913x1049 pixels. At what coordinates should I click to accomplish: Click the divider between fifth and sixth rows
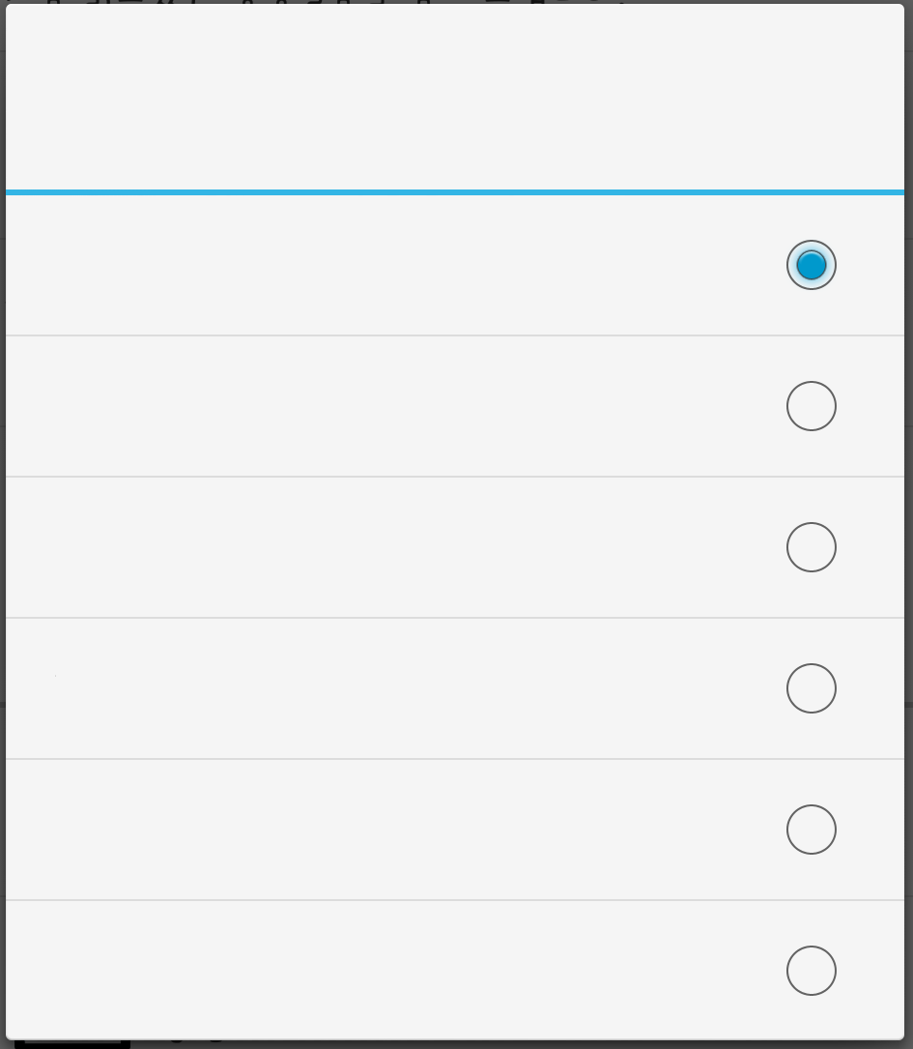454,900
